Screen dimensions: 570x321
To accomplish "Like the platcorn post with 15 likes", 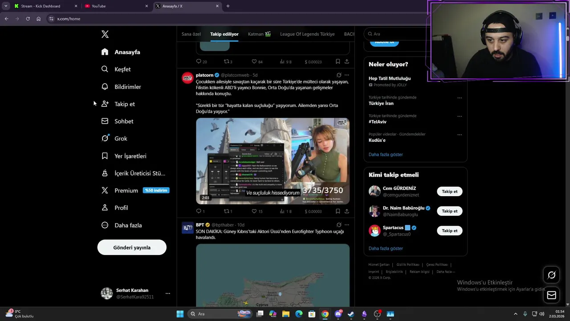I will point(254,211).
